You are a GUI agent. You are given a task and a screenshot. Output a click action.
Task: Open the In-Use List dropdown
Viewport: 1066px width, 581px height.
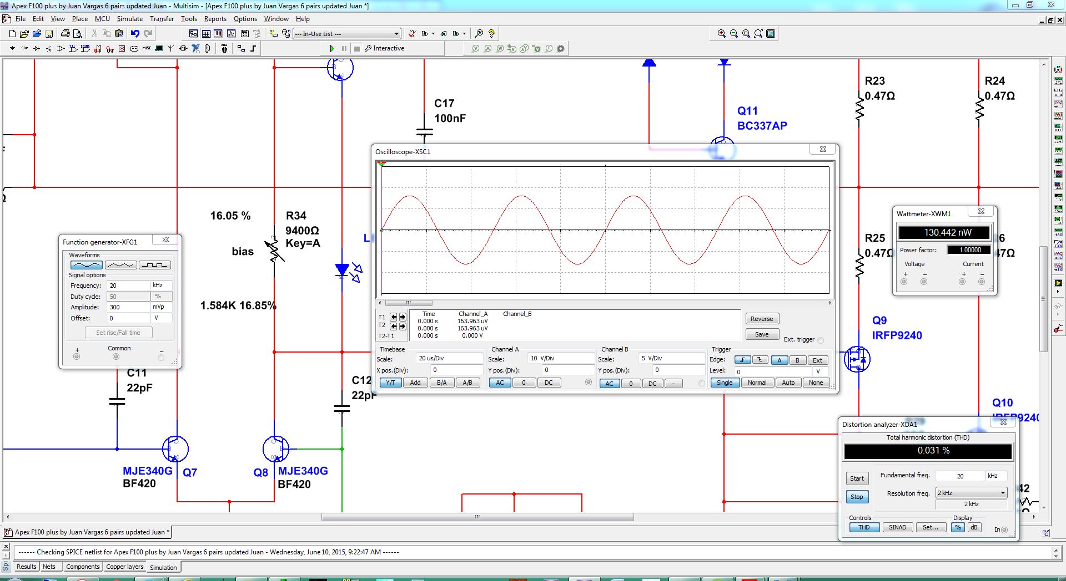(396, 34)
